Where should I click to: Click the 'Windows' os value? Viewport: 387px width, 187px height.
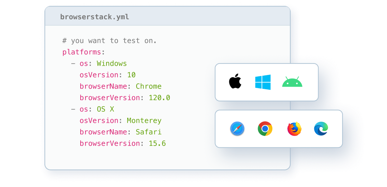click(x=112, y=64)
